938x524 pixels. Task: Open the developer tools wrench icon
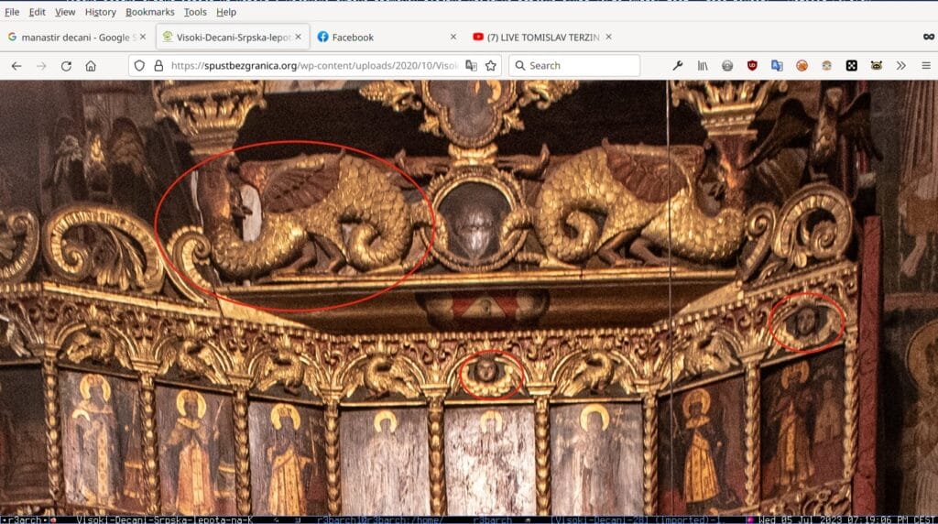click(677, 66)
